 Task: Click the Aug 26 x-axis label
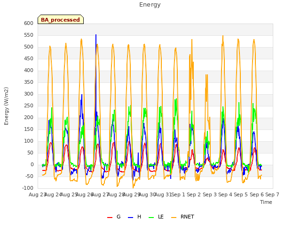85,194
